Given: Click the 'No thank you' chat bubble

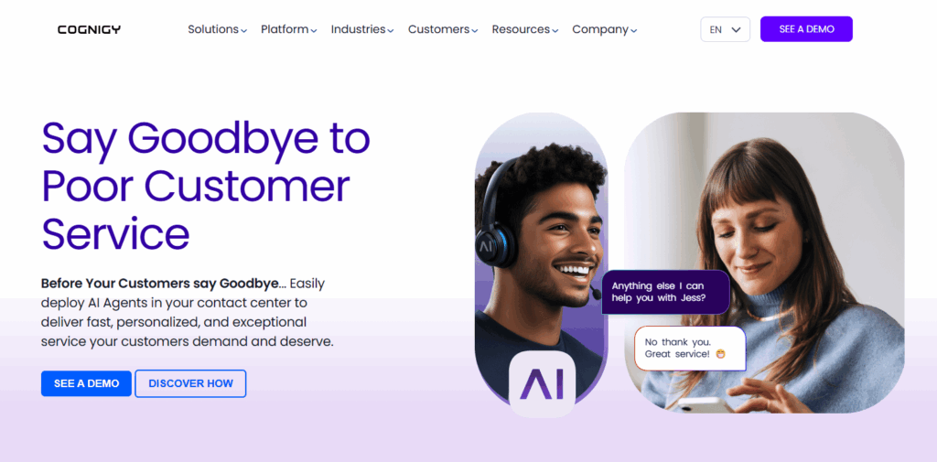Looking at the screenshot, I should (x=690, y=349).
